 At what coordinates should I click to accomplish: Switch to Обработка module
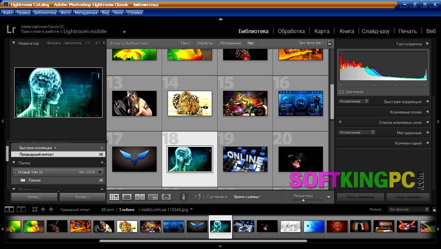[x=291, y=31]
